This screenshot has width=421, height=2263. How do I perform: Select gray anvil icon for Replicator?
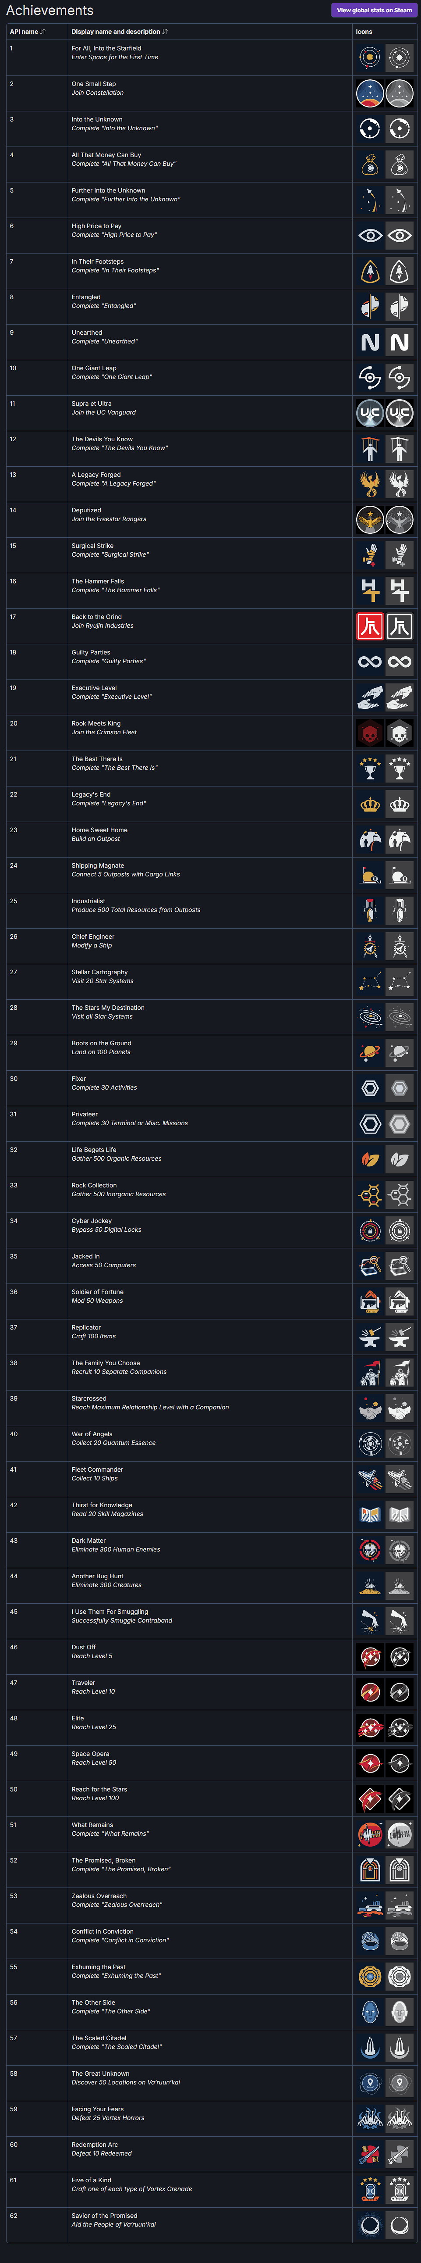pyautogui.click(x=400, y=1336)
